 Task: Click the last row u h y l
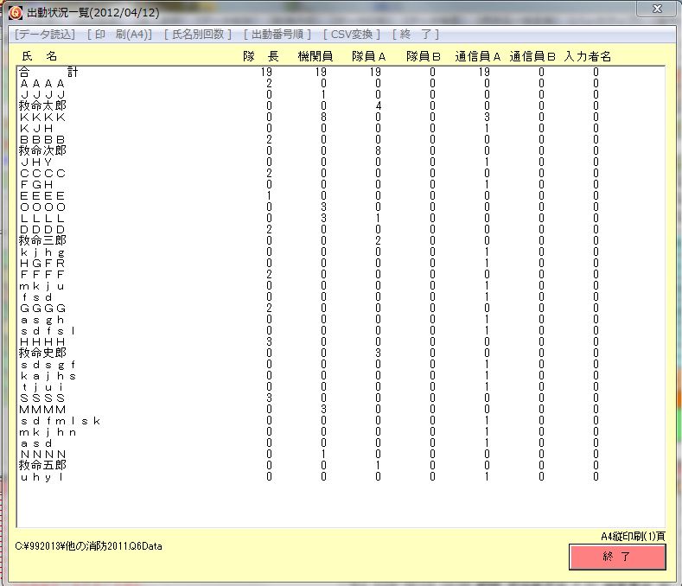pos(41,476)
